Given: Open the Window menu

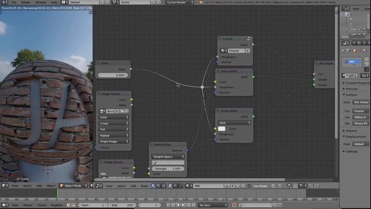Looking at the screenshot, I should click(x=41, y=2).
